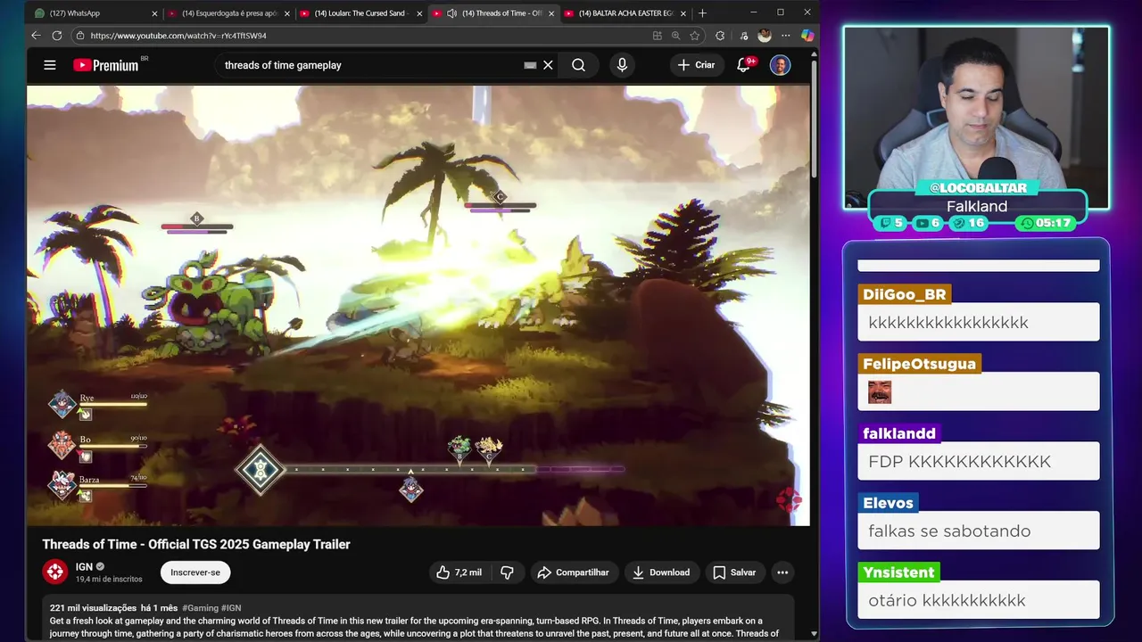
Task: Open the IGN channel name link
Action: (x=84, y=566)
